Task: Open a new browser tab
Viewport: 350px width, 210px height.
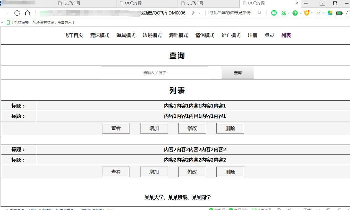Action: (x=306, y=4)
